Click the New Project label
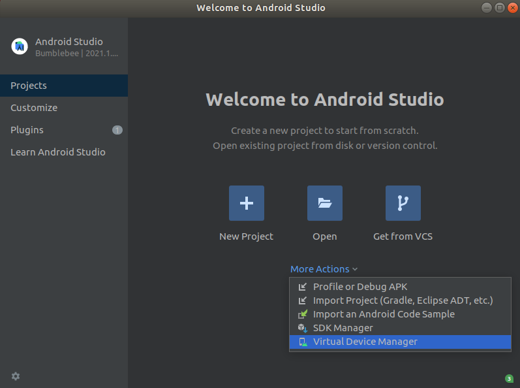Viewport: 520px width, 388px height. click(x=246, y=236)
